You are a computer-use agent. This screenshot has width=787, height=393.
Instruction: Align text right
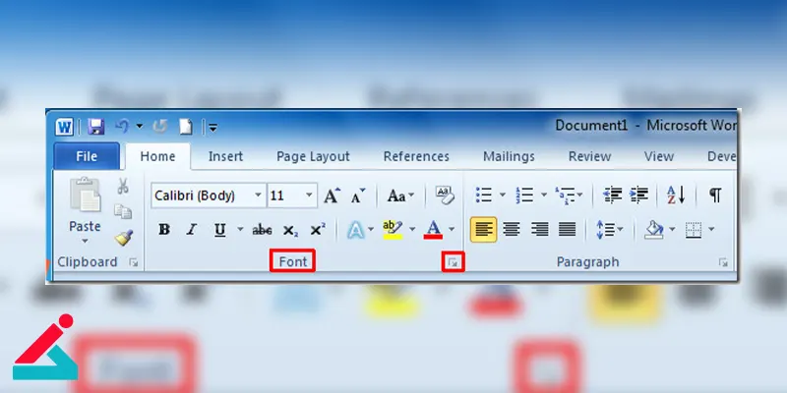point(539,230)
